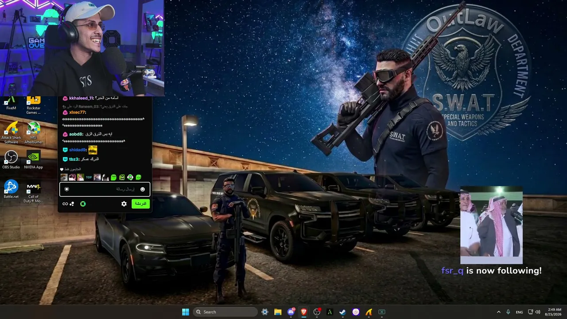The height and width of the screenshot is (319, 567).
Task: Click username aobd8 in chat
Action: (76, 134)
